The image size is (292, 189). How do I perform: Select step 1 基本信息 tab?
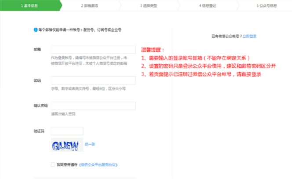(30, 6)
